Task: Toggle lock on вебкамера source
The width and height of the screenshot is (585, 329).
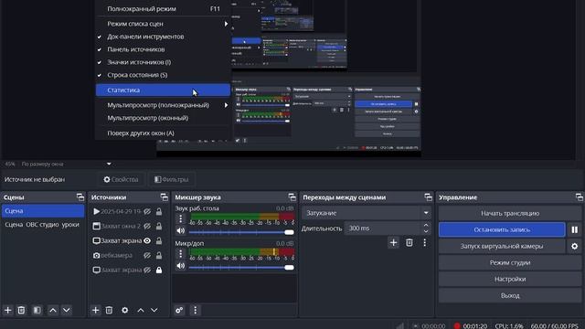Action: click(159, 256)
